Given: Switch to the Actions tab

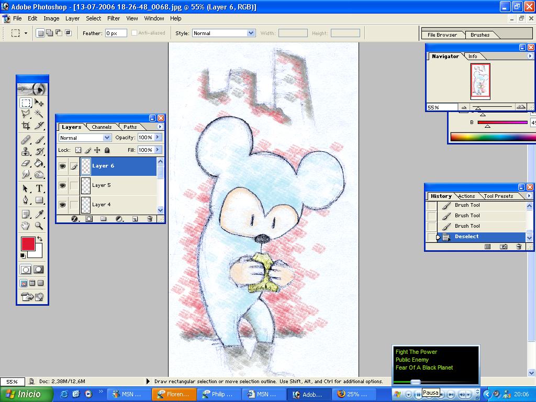Looking at the screenshot, I should point(466,196).
